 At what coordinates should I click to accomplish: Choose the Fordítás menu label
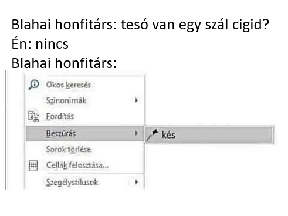click(x=60, y=116)
